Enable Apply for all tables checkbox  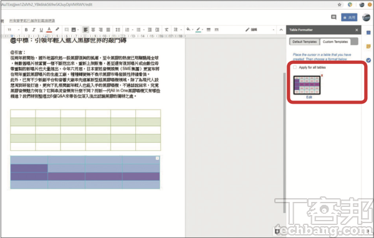click(295, 67)
